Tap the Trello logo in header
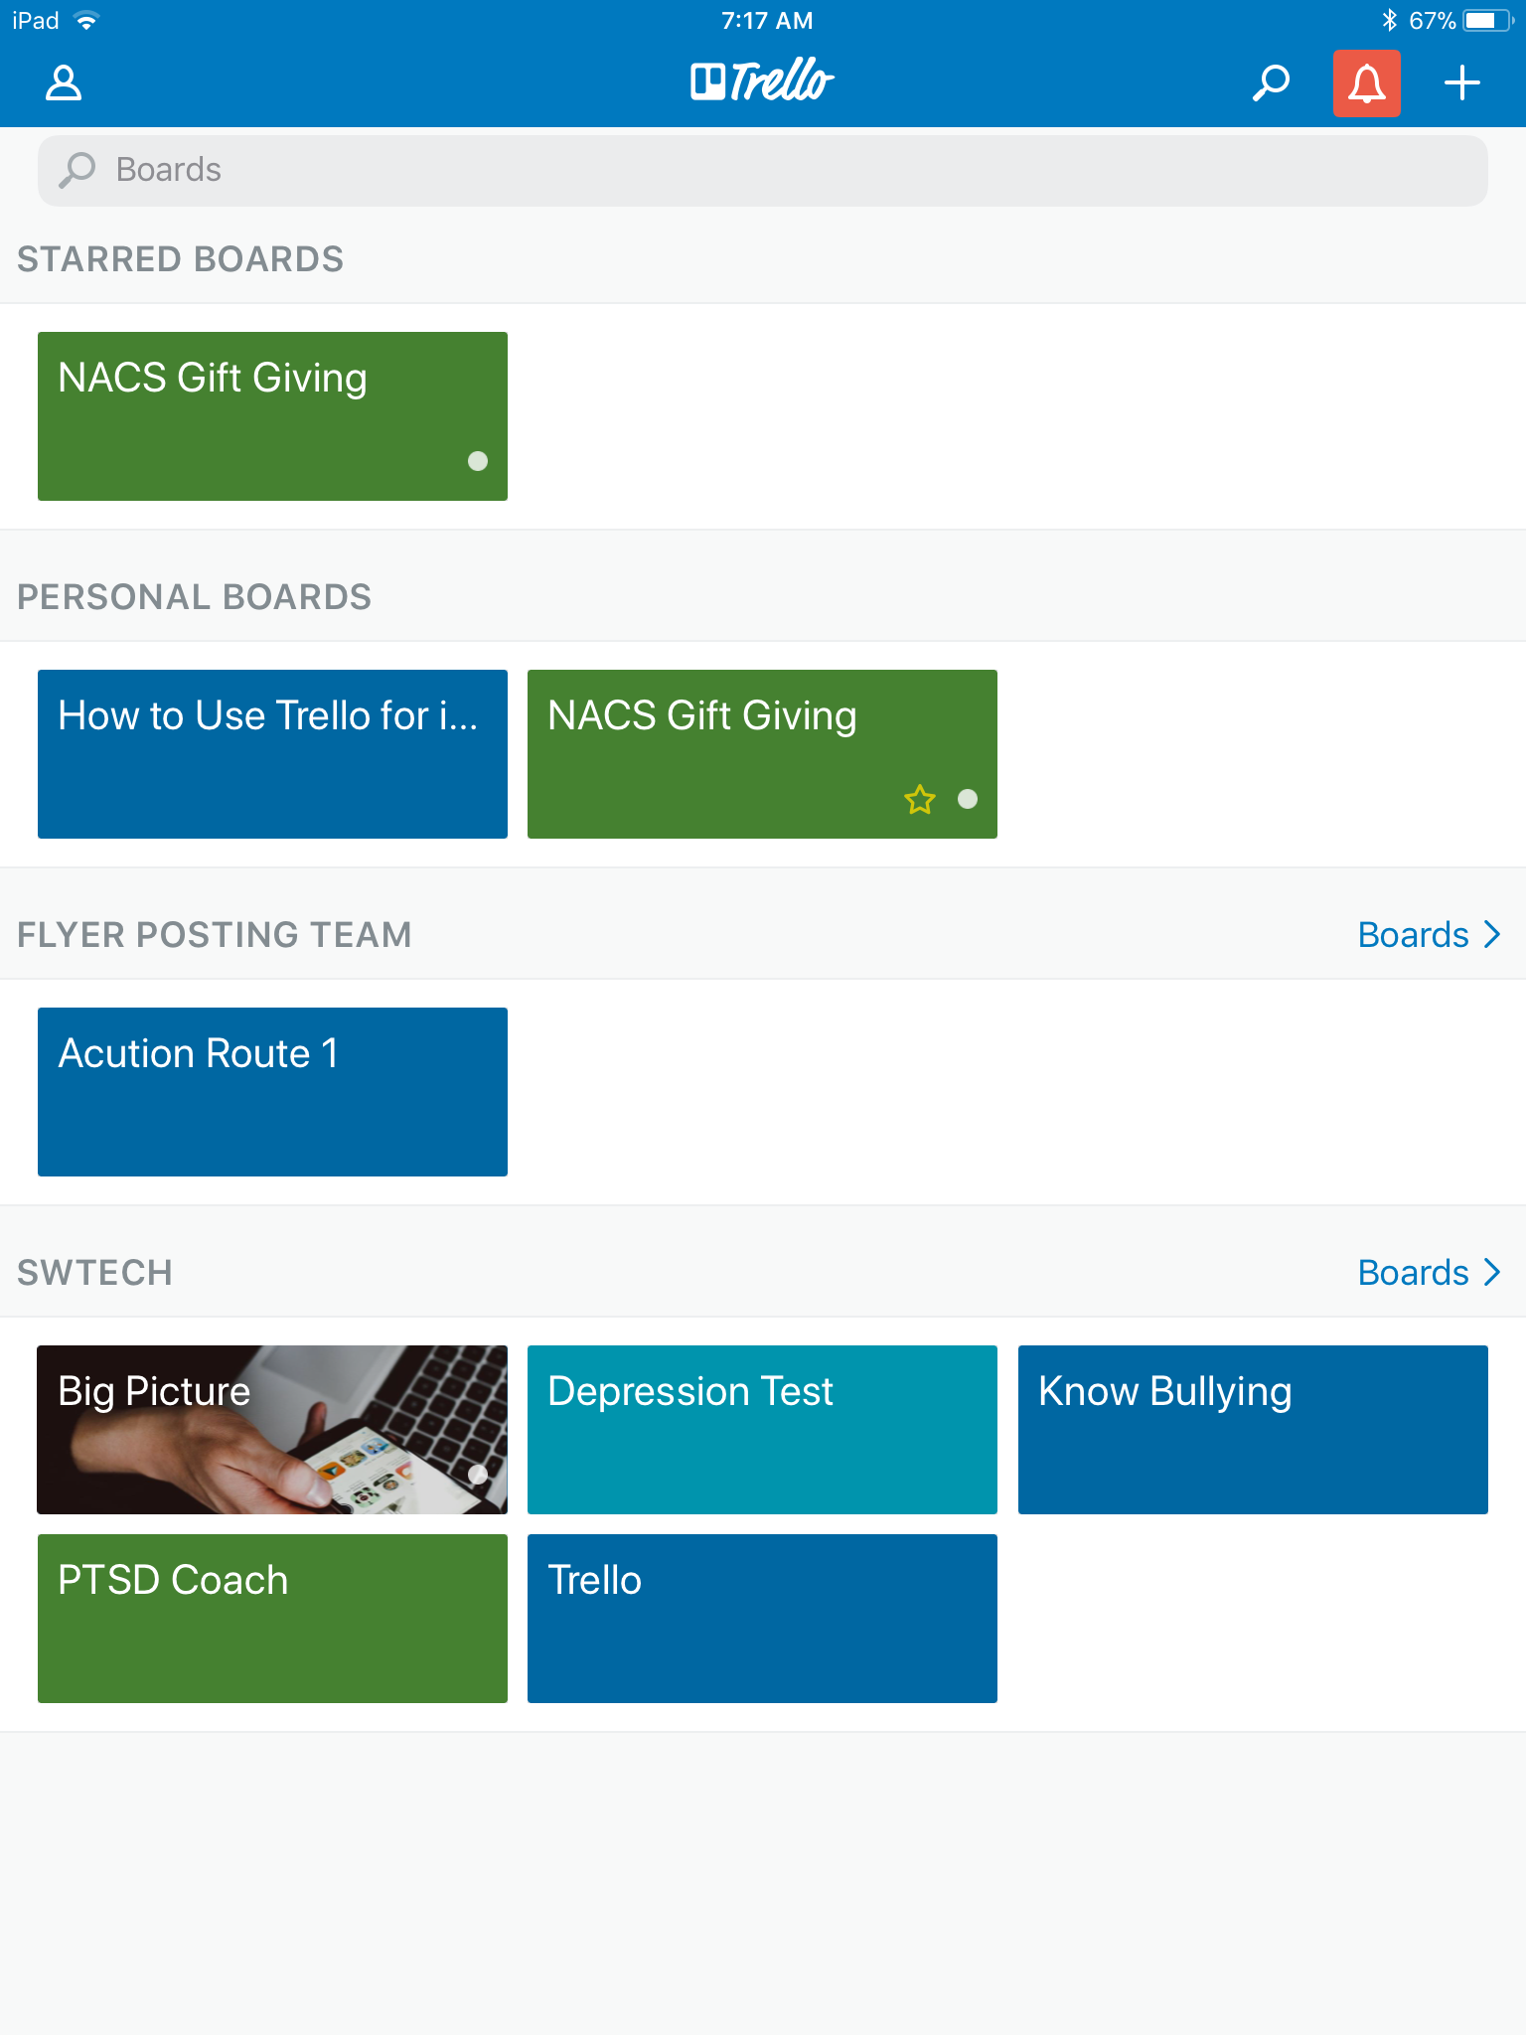Image resolution: width=1526 pixels, height=2035 pixels. [x=762, y=81]
